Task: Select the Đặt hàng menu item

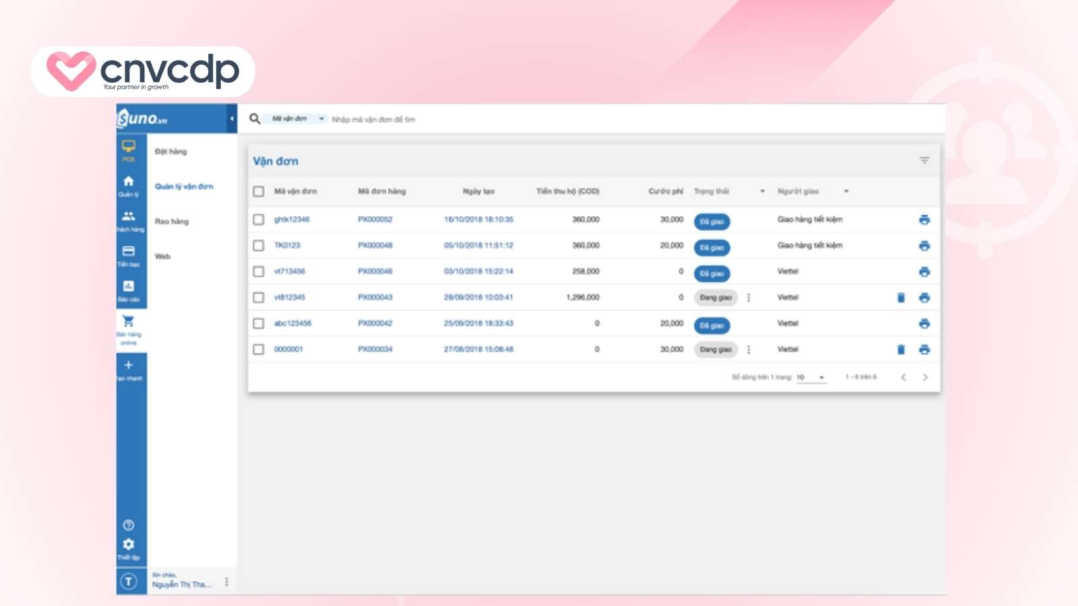Action: point(171,151)
